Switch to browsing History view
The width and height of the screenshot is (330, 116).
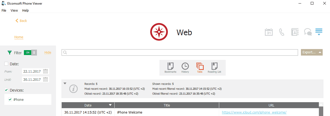pos(185,67)
